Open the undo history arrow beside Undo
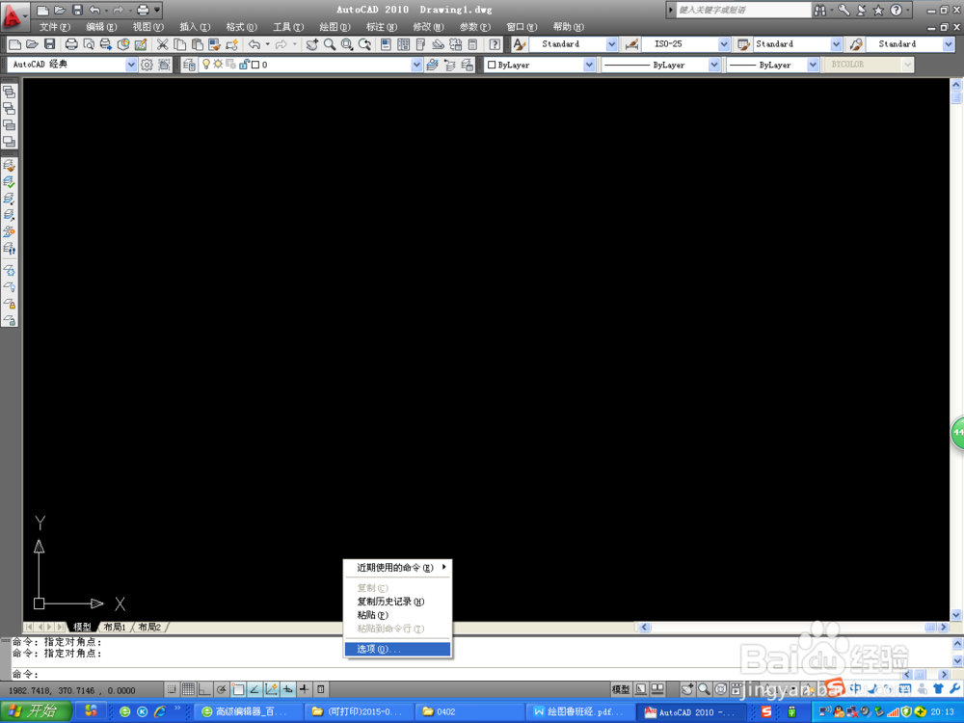The width and height of the screenshot is (964, 723). [267, 44]
